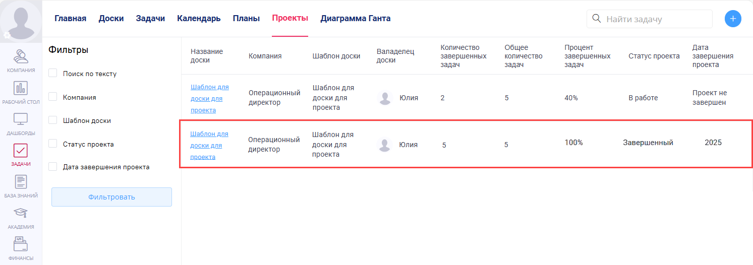Click the Проект не завершен cell
Screen dimensions: 753x265
pos(710,98)
